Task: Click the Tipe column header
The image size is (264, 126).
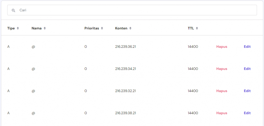Action: coord(11,28)
